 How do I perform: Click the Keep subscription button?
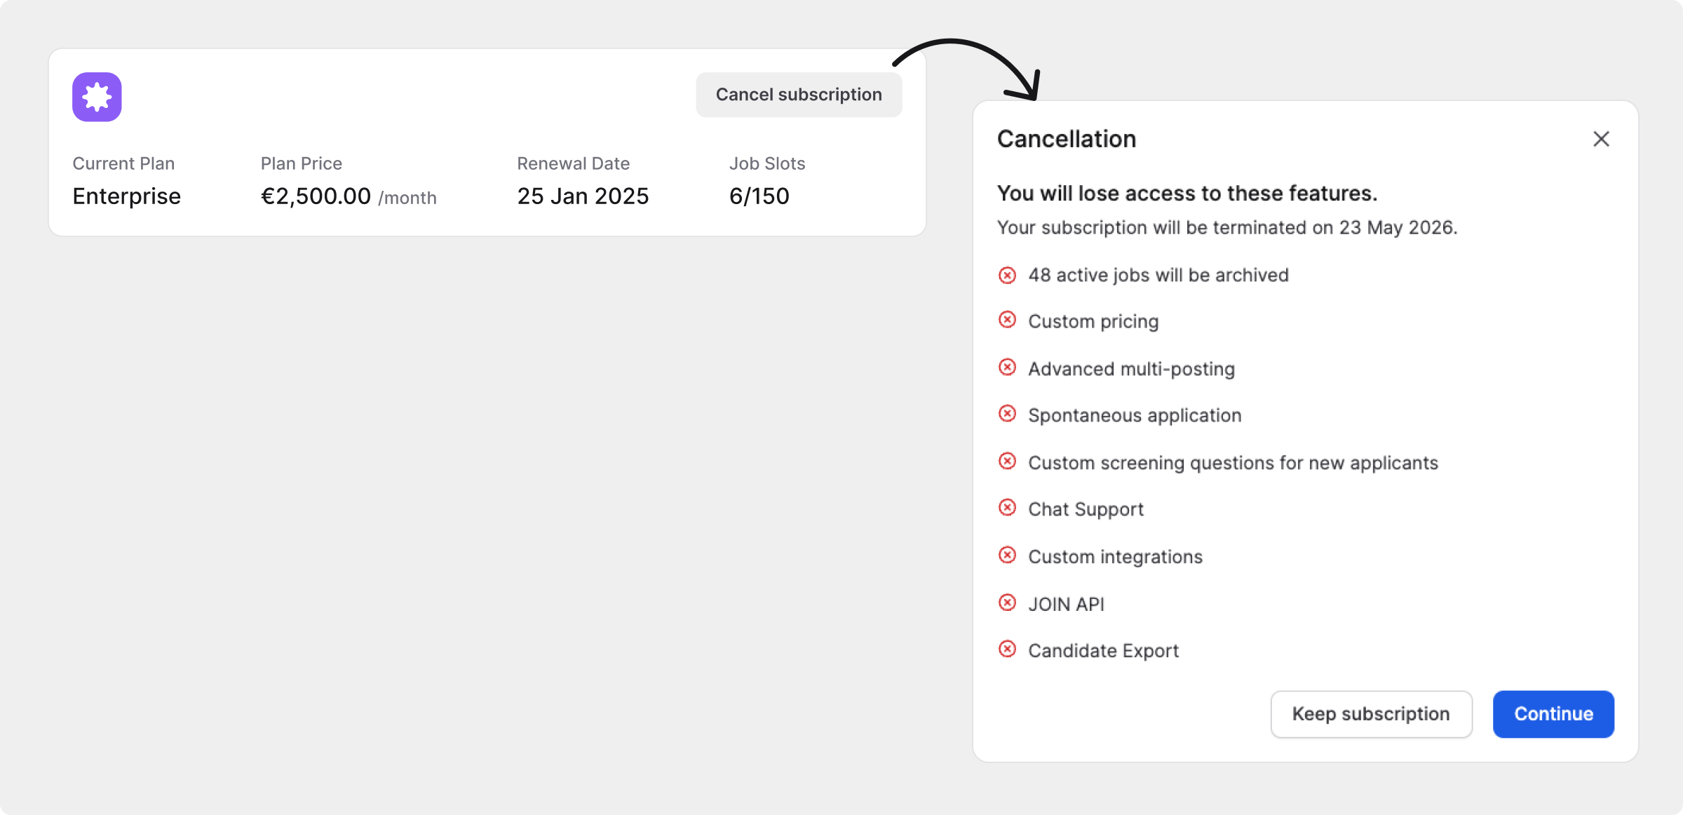coord(1371,714)
